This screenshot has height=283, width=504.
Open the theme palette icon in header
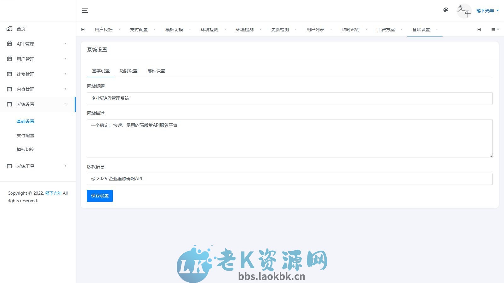[x=446, y=10]
